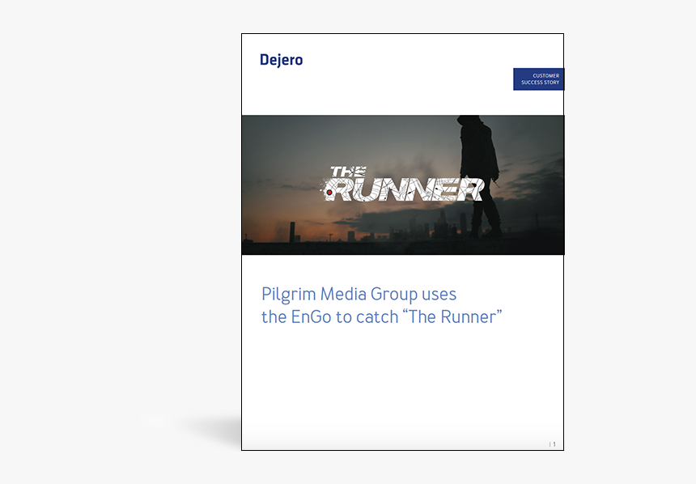Viewport: 696px width, 484px height.
Task: Click the page number 1 indicator
Action: pos(551,444)
